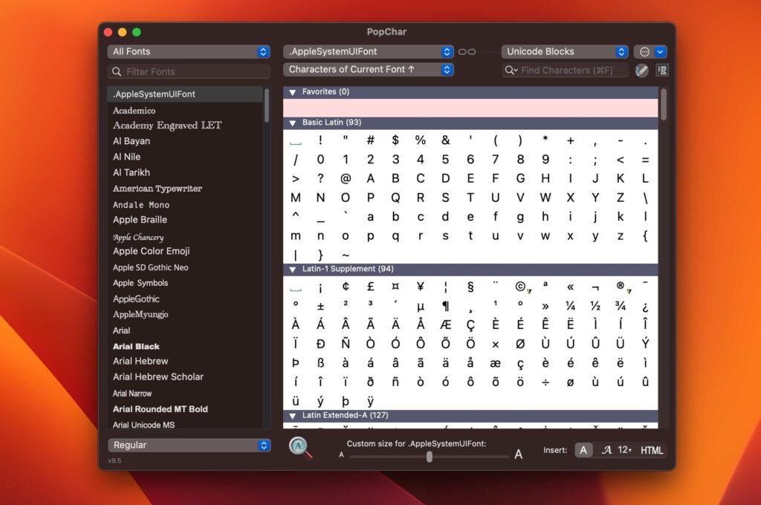Set insert mode to plain A
The height and width of the screenshot is (505, 761).
click(583, 449)
